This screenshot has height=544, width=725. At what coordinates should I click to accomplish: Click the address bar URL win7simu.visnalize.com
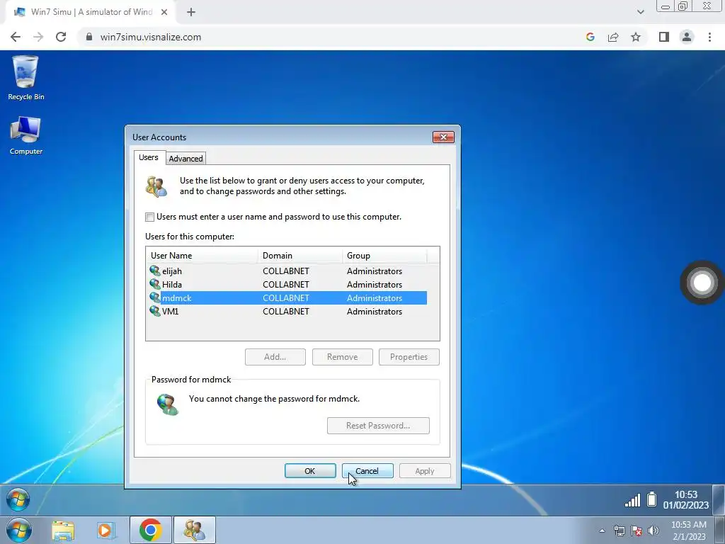click(x=151, y=37)
